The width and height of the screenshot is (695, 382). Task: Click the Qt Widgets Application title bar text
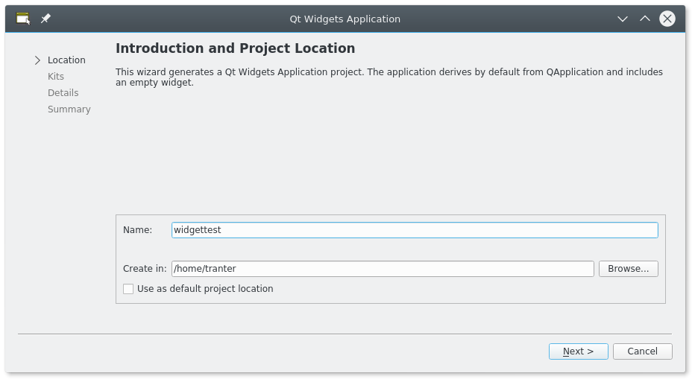[345, 19]
